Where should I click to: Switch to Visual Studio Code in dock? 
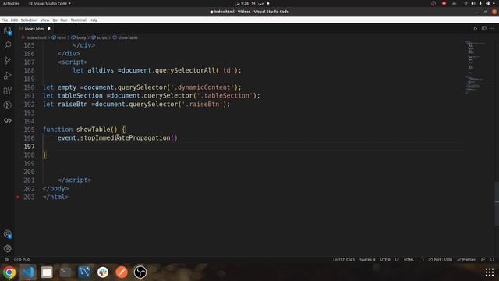coord(28,272)
